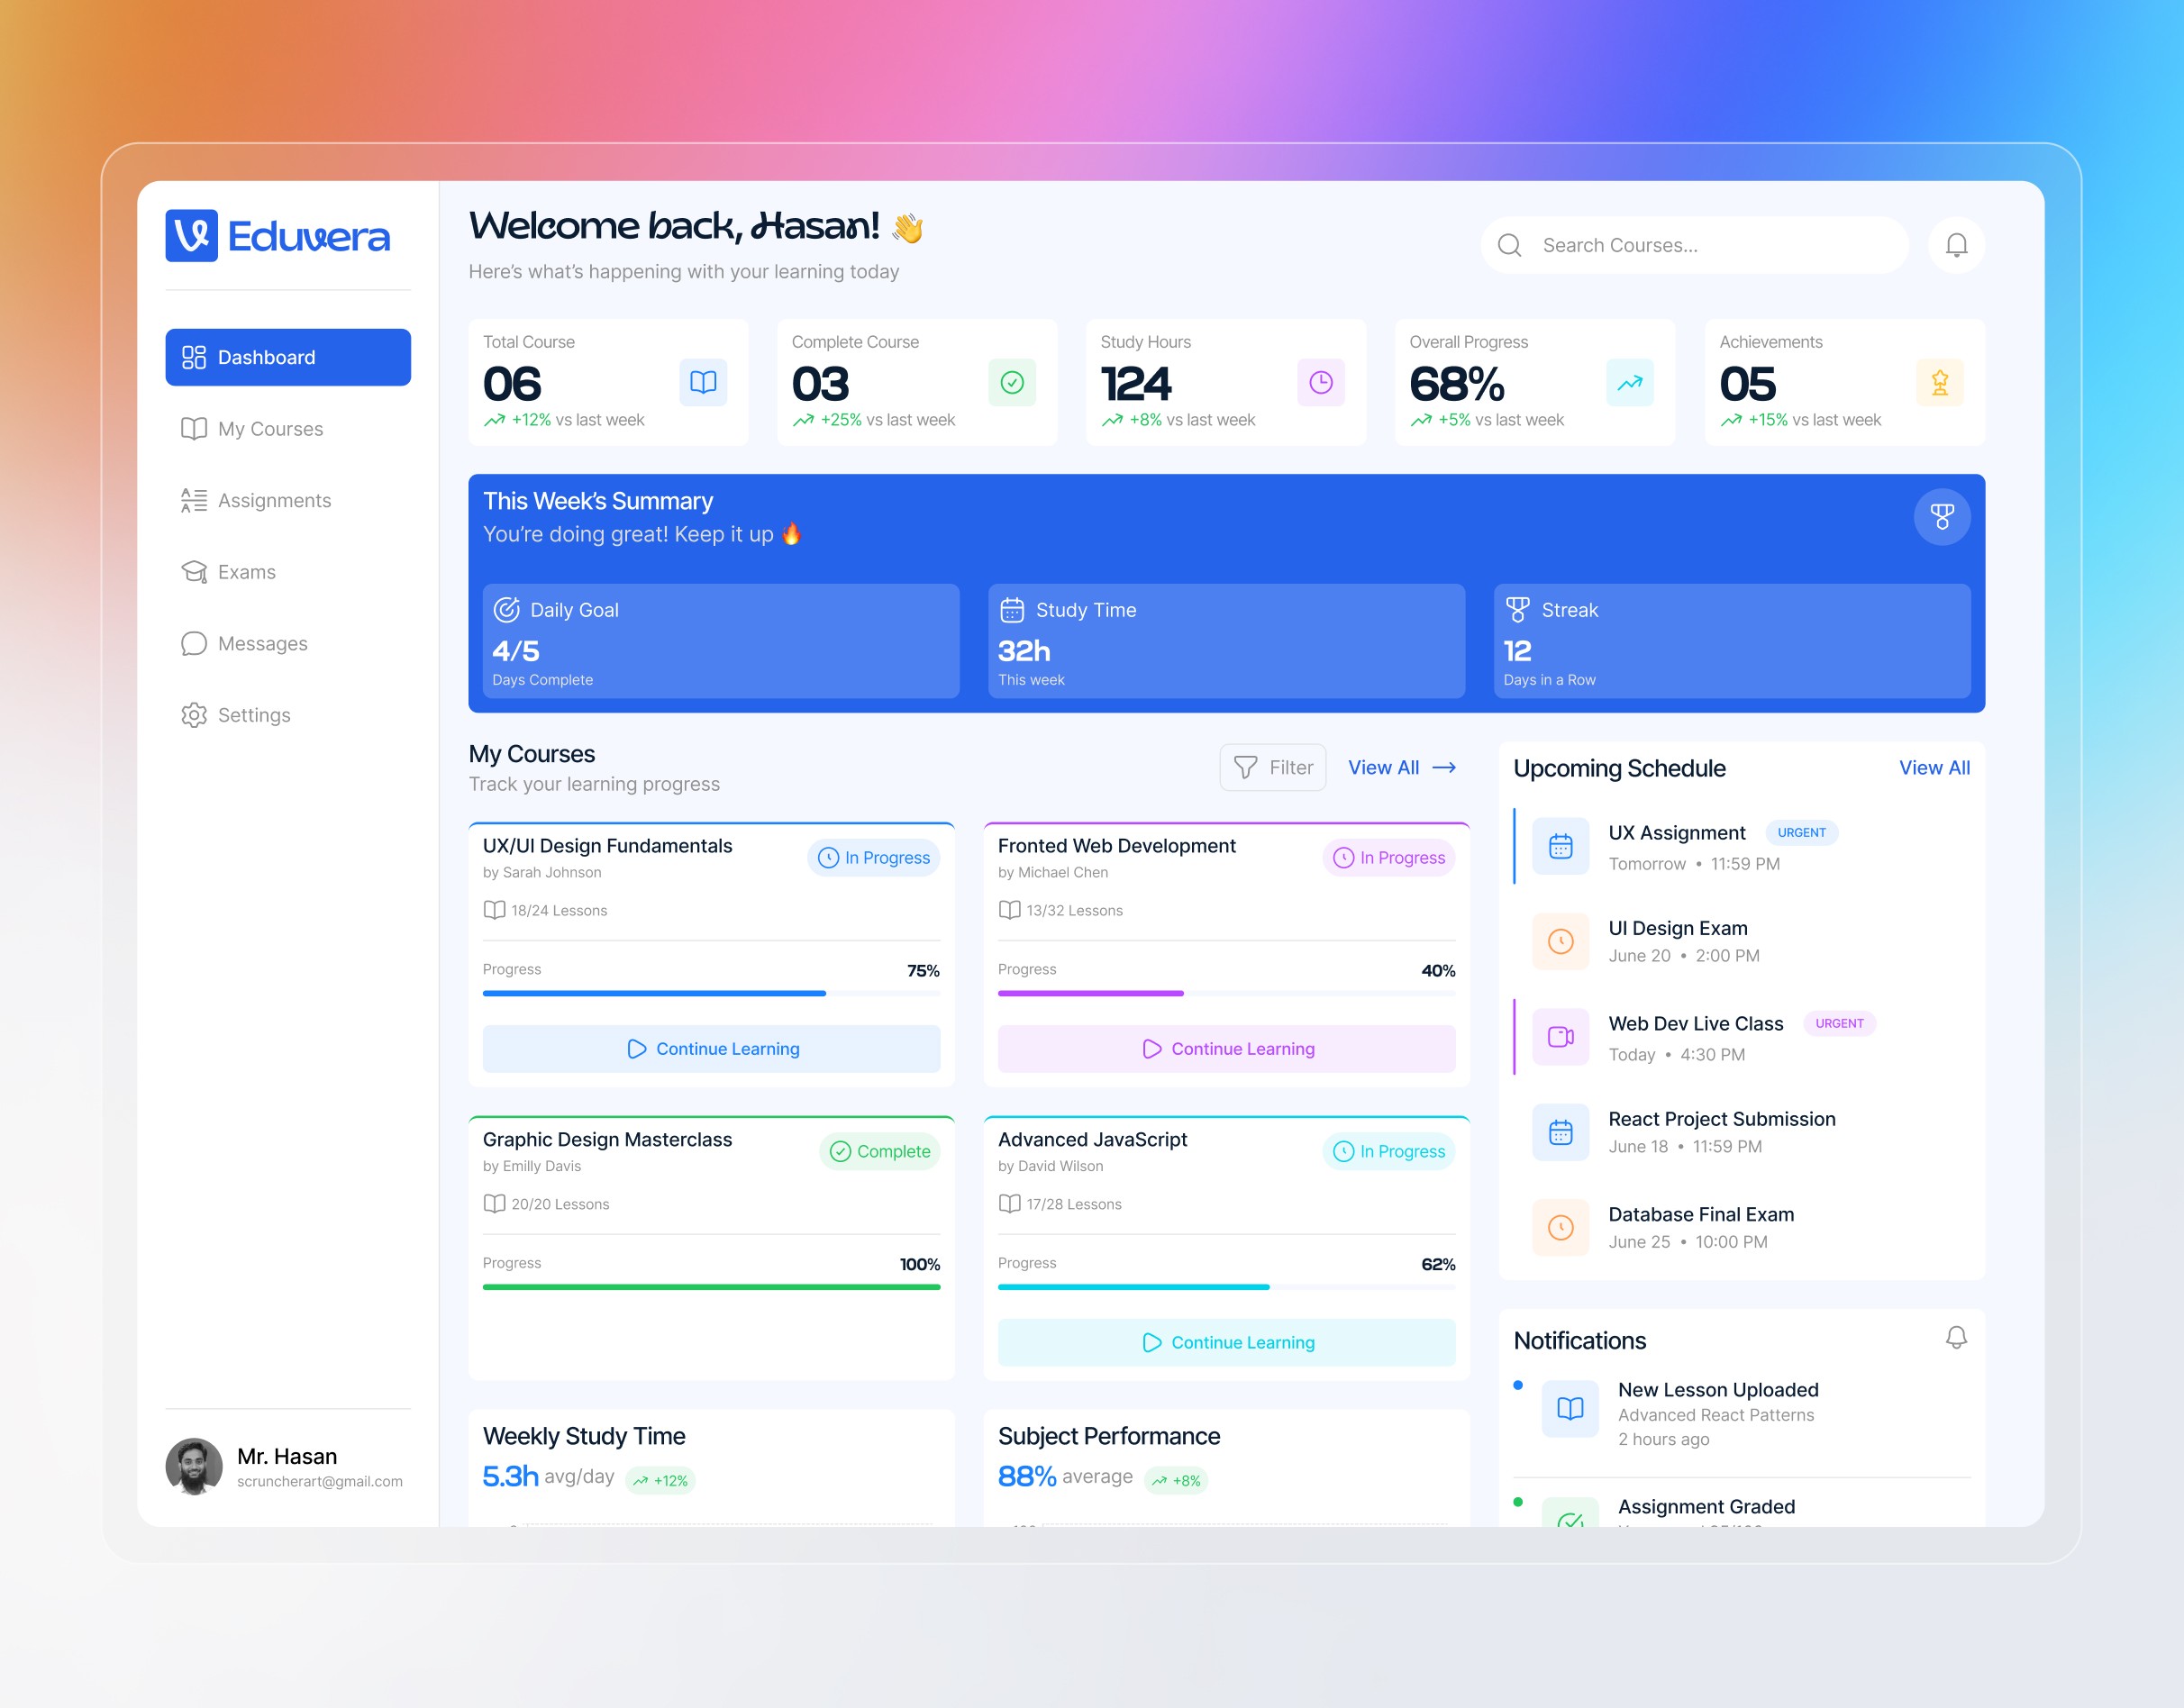Go to Assignments in sidebar

(273, 500)
